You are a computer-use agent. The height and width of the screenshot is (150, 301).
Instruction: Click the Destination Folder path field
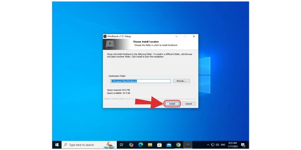140,81
